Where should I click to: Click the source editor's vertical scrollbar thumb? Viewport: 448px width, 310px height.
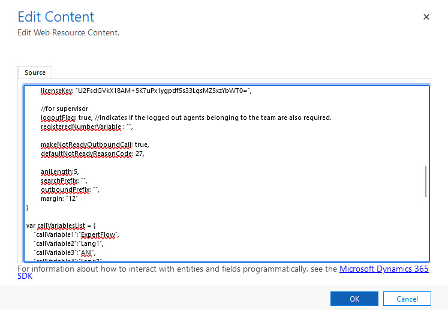(426, 181)
